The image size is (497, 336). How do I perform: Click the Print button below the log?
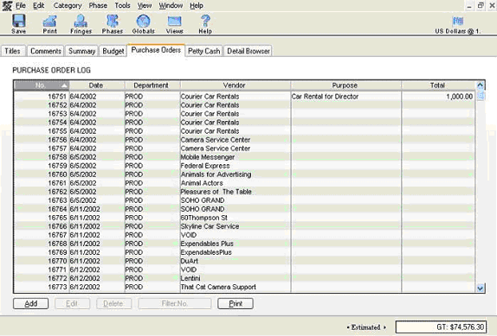236,304
